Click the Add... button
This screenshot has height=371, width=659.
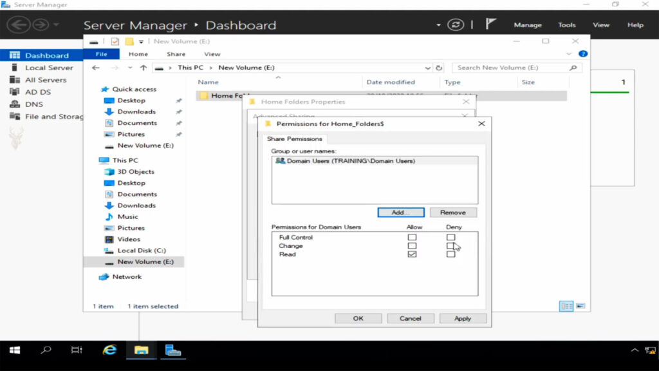point(401,213)
